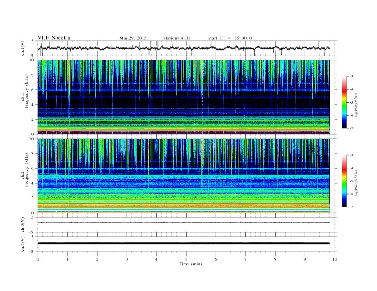The height and width of the screenshot is (291, 377).
Task: Click the ch.1 spectrogram color bar
Action: [x=345, y=102]
